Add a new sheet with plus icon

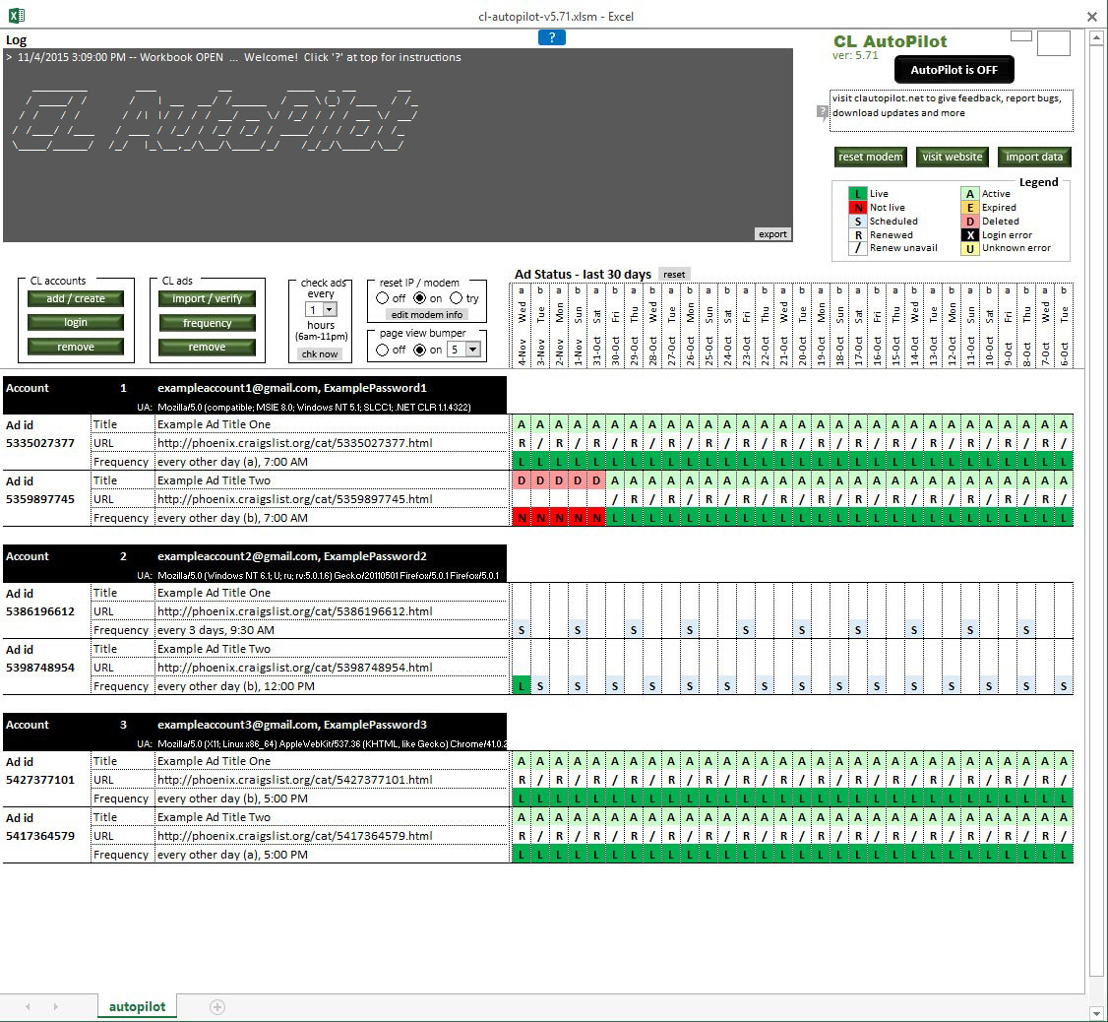pyautogui.click(x=217, y=1006)
